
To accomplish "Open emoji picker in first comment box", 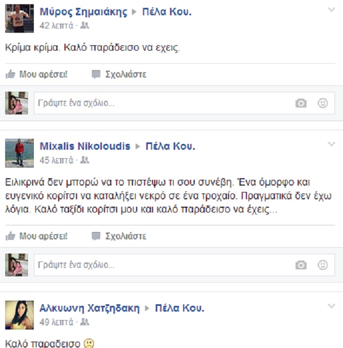I will pyautogui.click(x=322, y=103).
